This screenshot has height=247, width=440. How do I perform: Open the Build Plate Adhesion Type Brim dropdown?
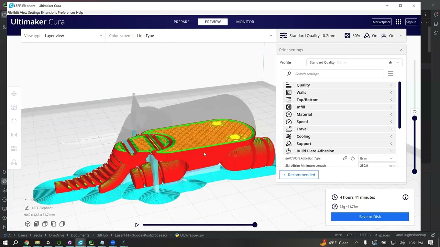click(x=376, y=158)
